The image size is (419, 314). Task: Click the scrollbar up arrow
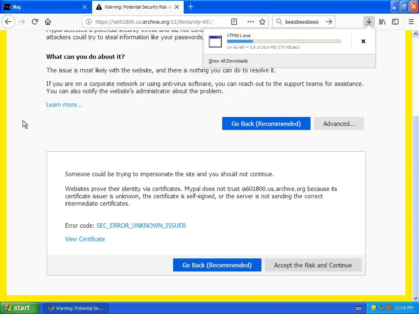(415, 34)
